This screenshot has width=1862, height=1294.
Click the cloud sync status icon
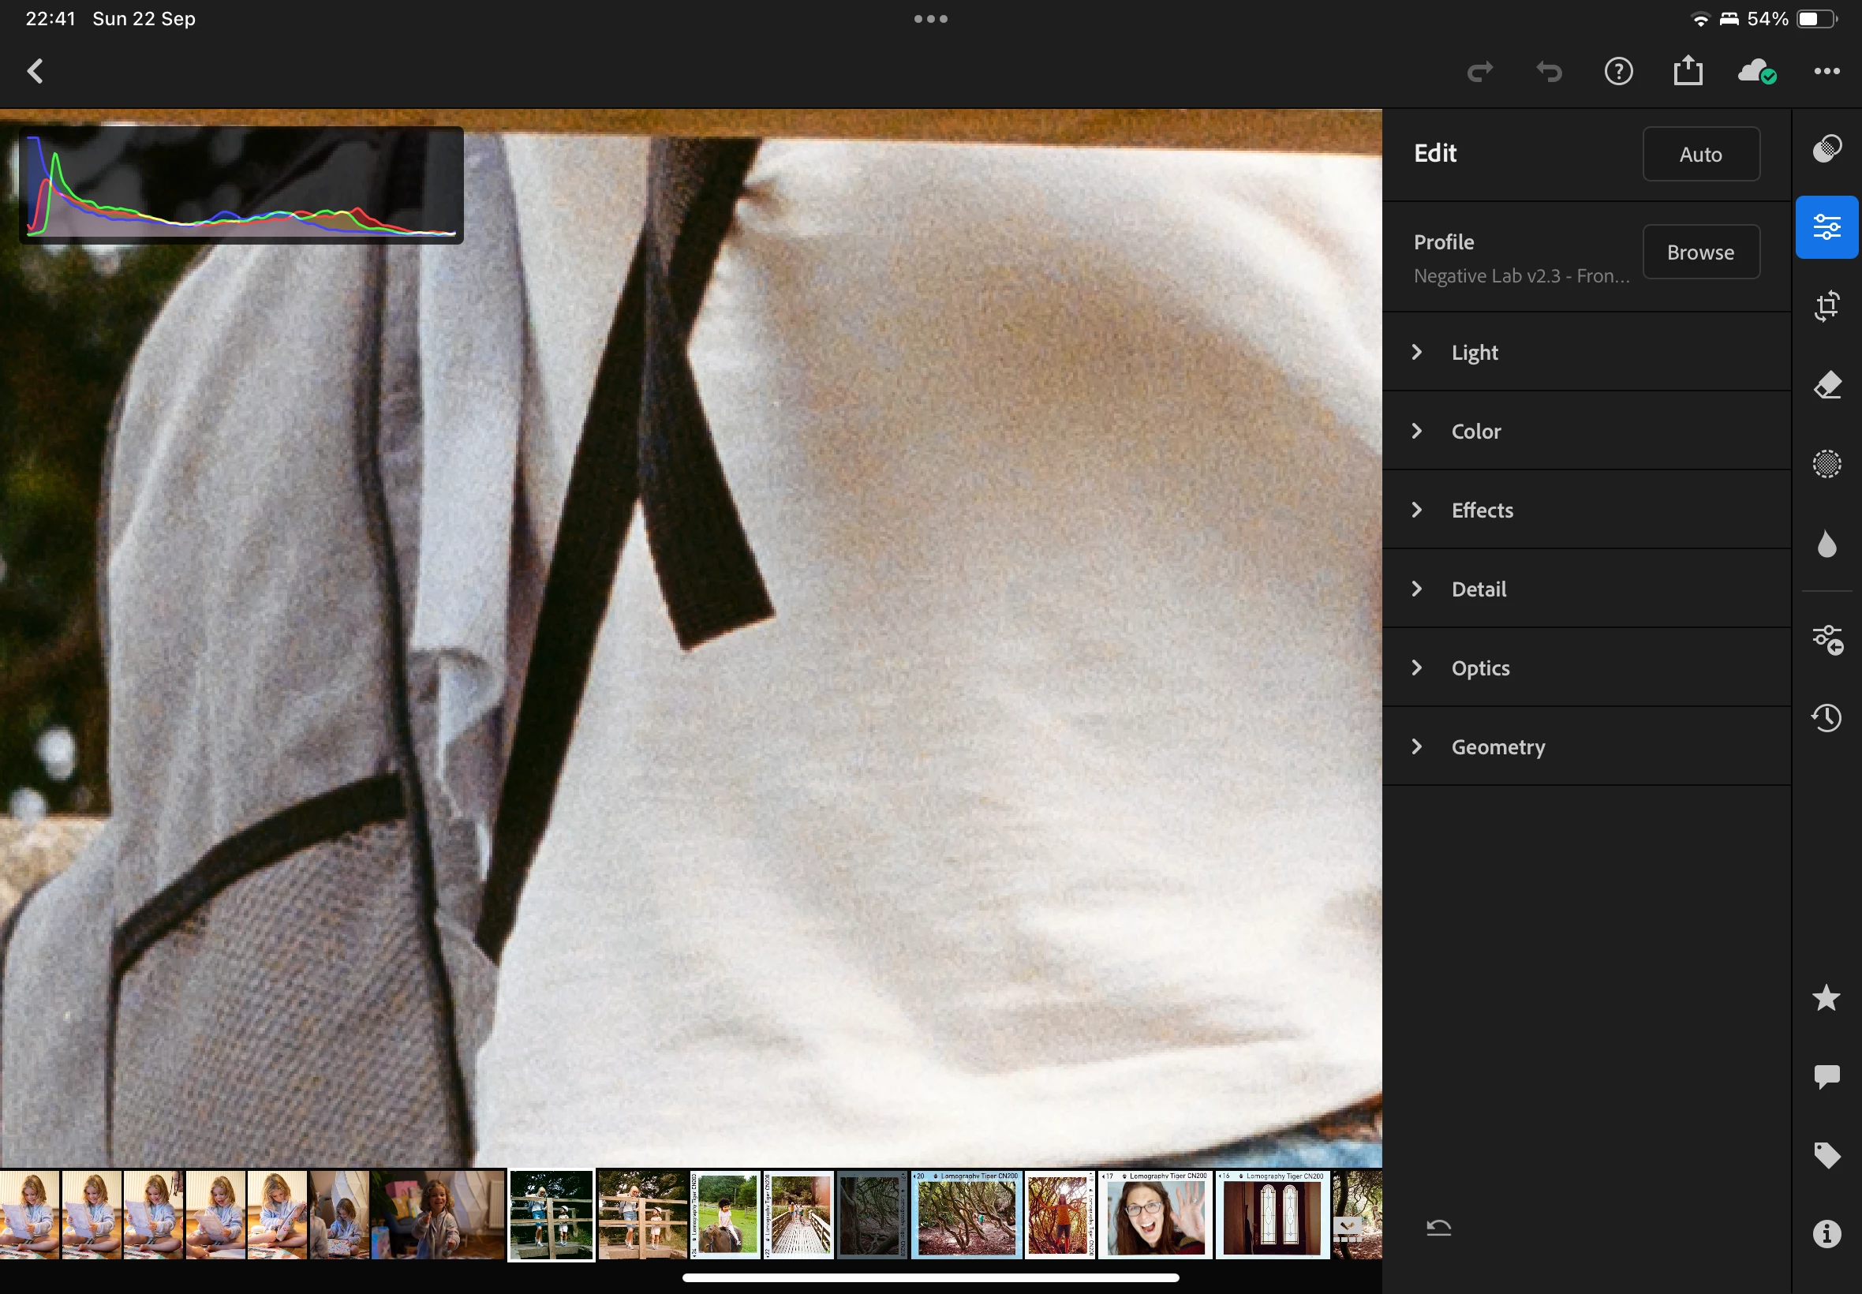coord(1756,71)
